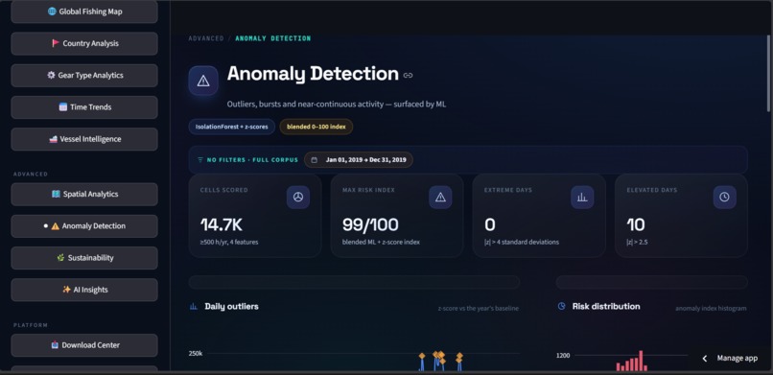Click the 99/100 max risk value
Image resolution: width=773 pixels, height=375 pixels.
pos(370,224)
